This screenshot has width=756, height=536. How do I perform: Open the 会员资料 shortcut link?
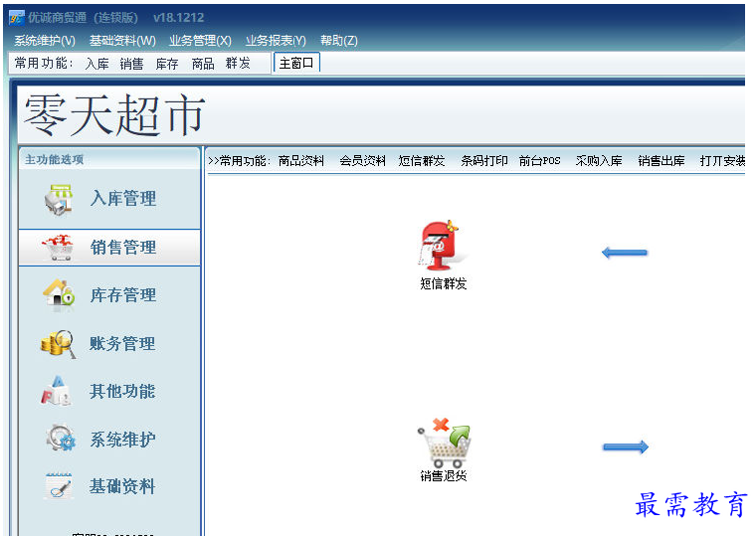point(362,161)
